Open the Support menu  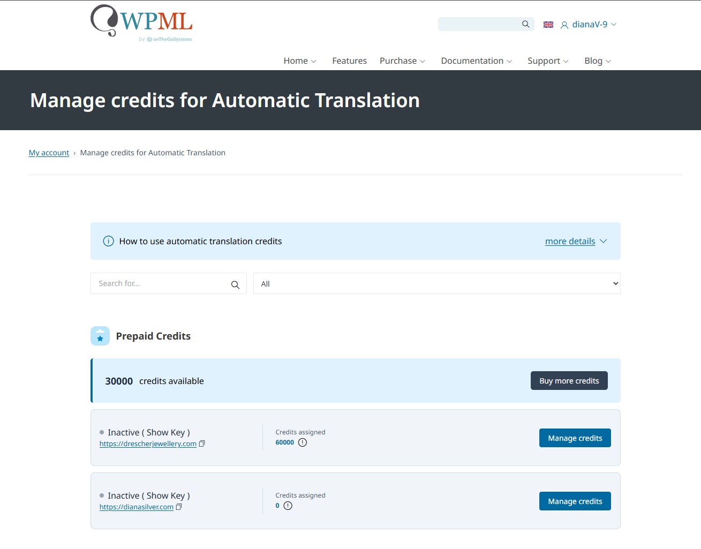pyautogui.click(x=548, y=61)
